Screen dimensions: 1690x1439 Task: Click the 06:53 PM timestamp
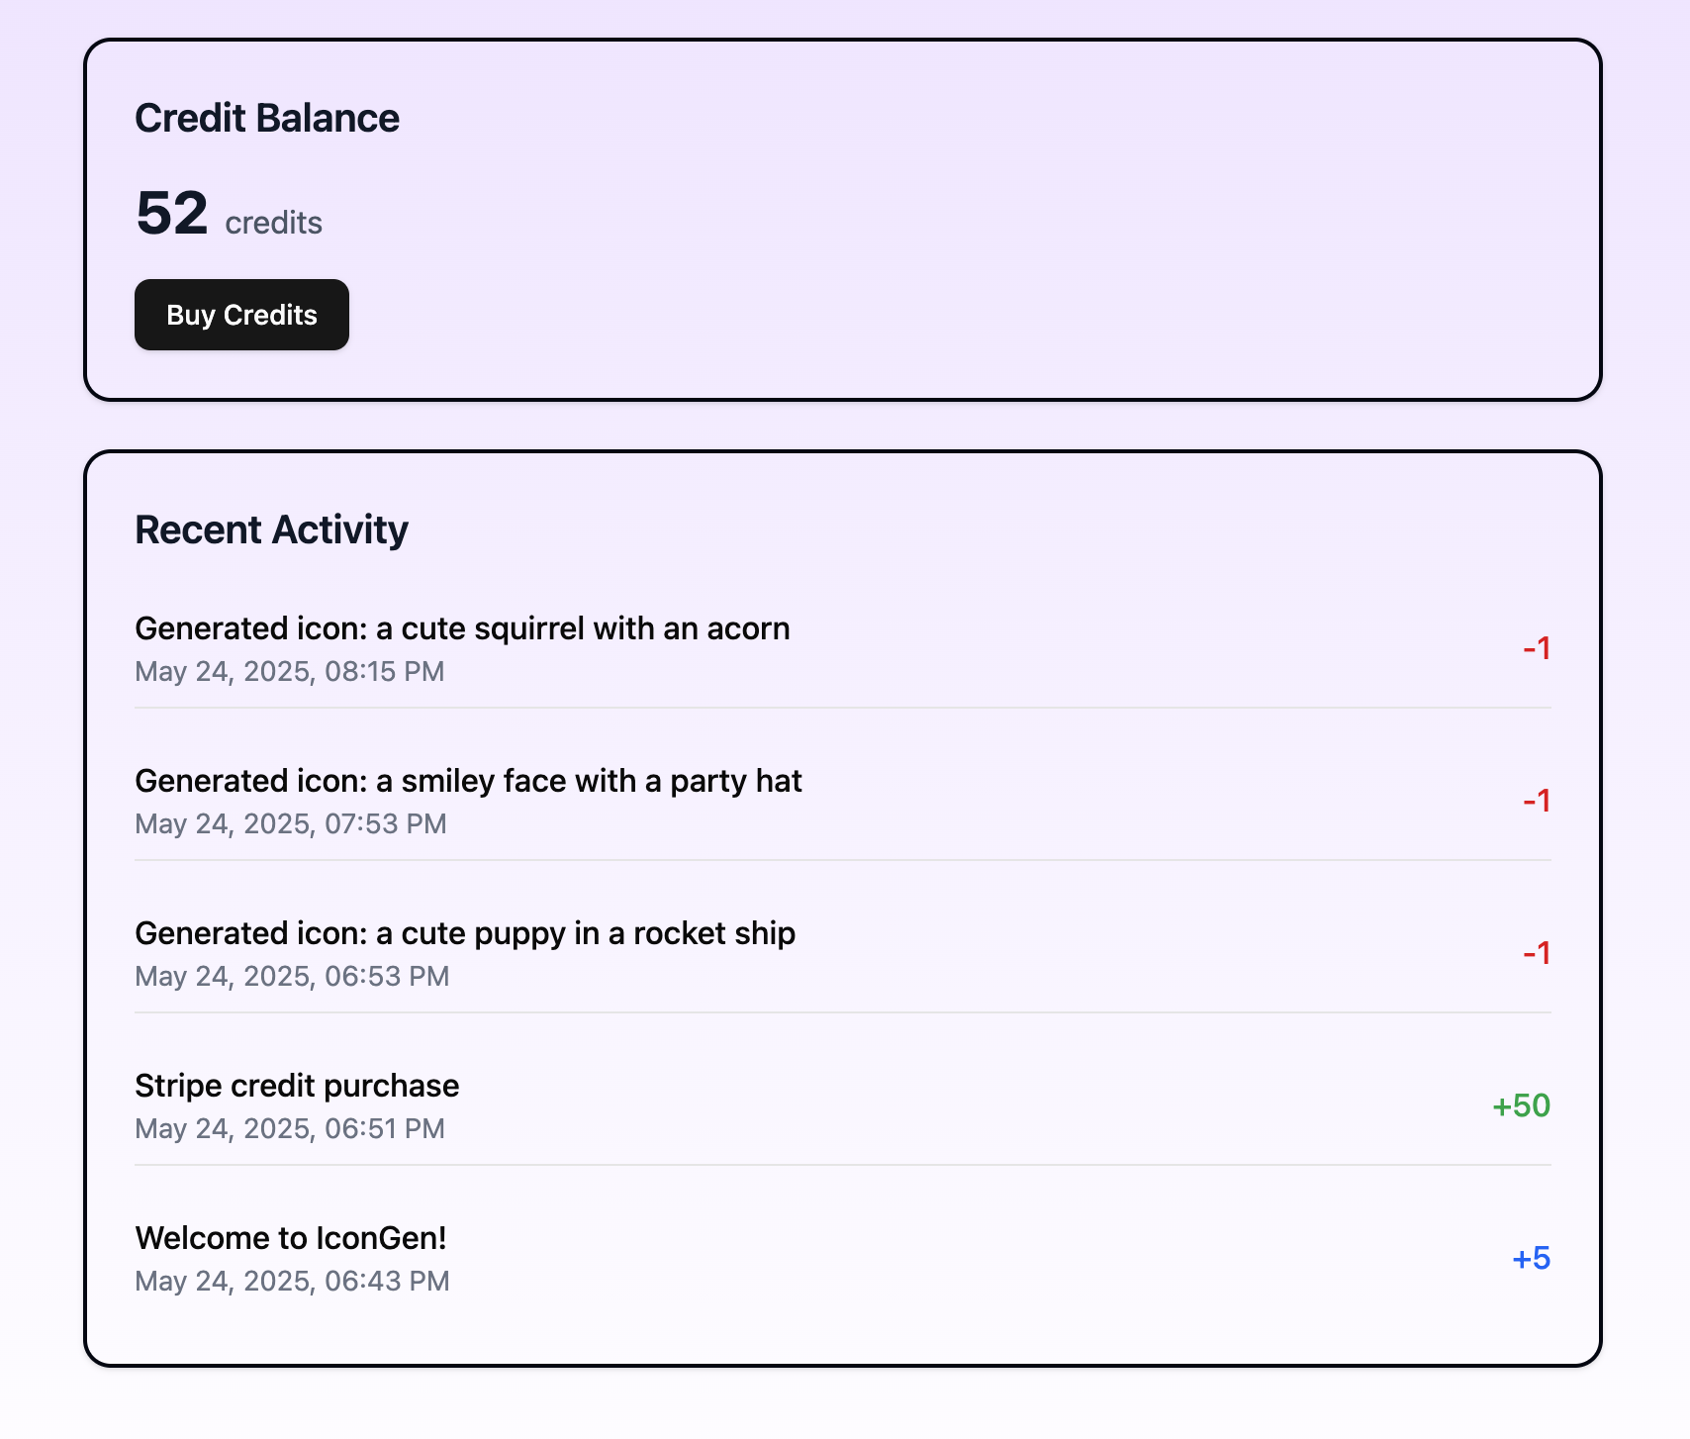[x=292, y=977]
